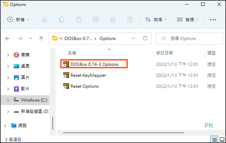Expand the 音樂 tree node
The height and width of the screenshot is (143, 226).
(8, 55)
